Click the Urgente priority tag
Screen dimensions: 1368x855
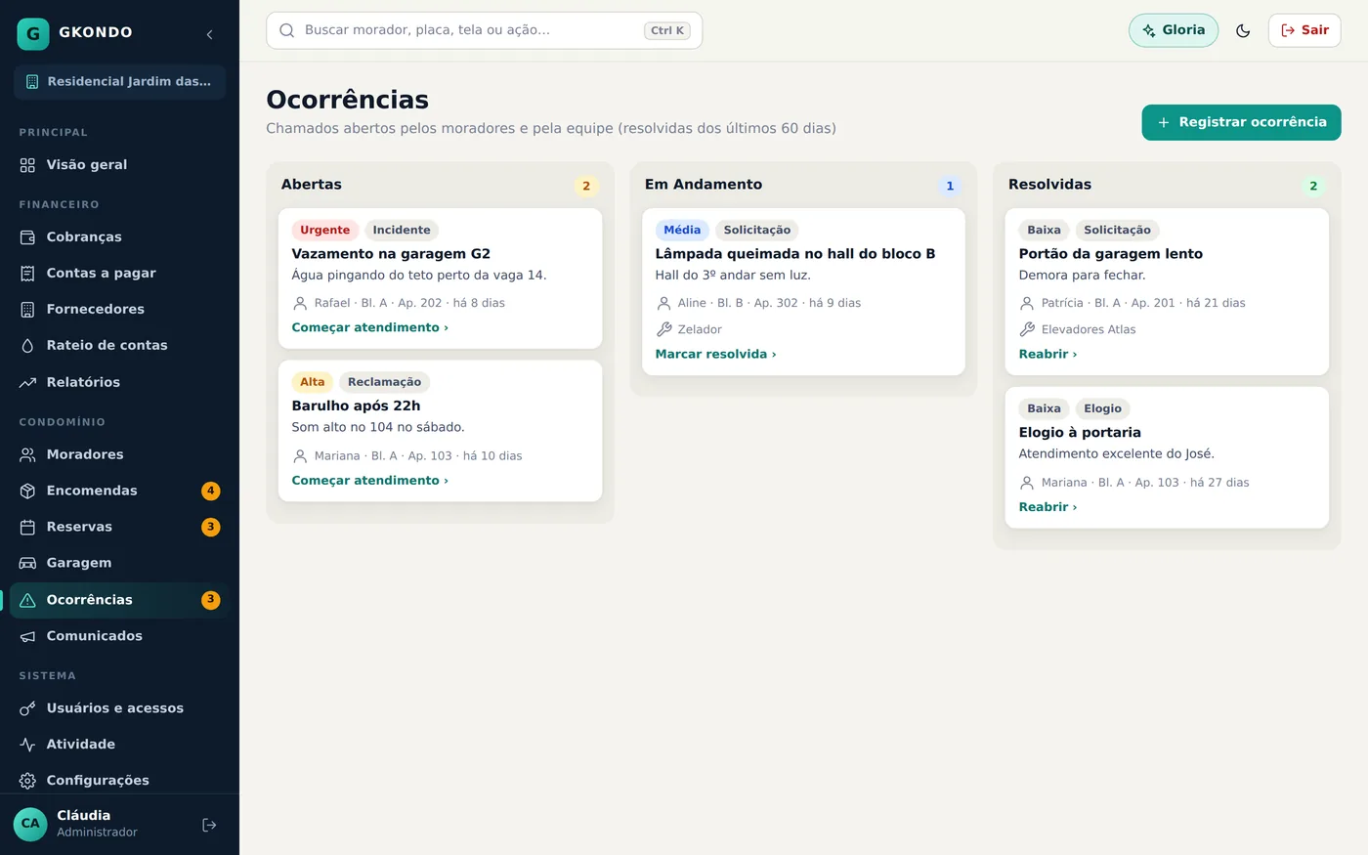coord(324,231)
